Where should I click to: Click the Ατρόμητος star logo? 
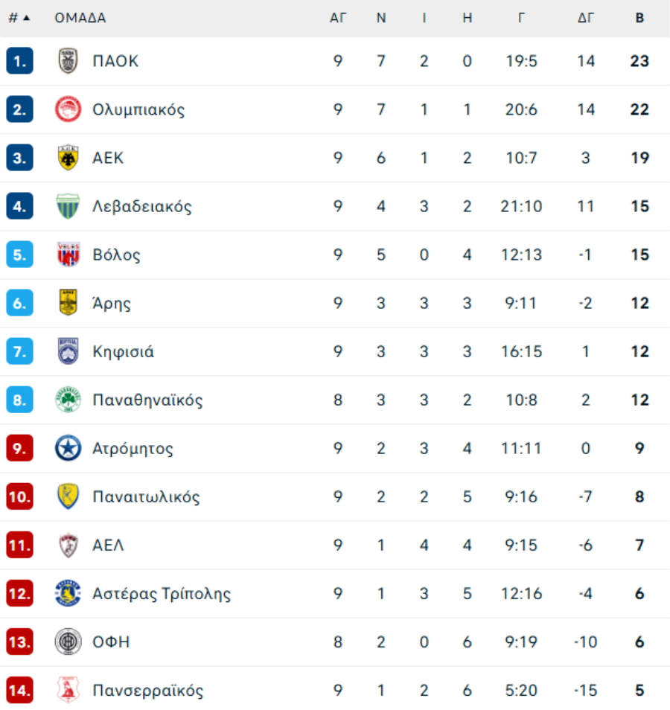coord(68,448)
